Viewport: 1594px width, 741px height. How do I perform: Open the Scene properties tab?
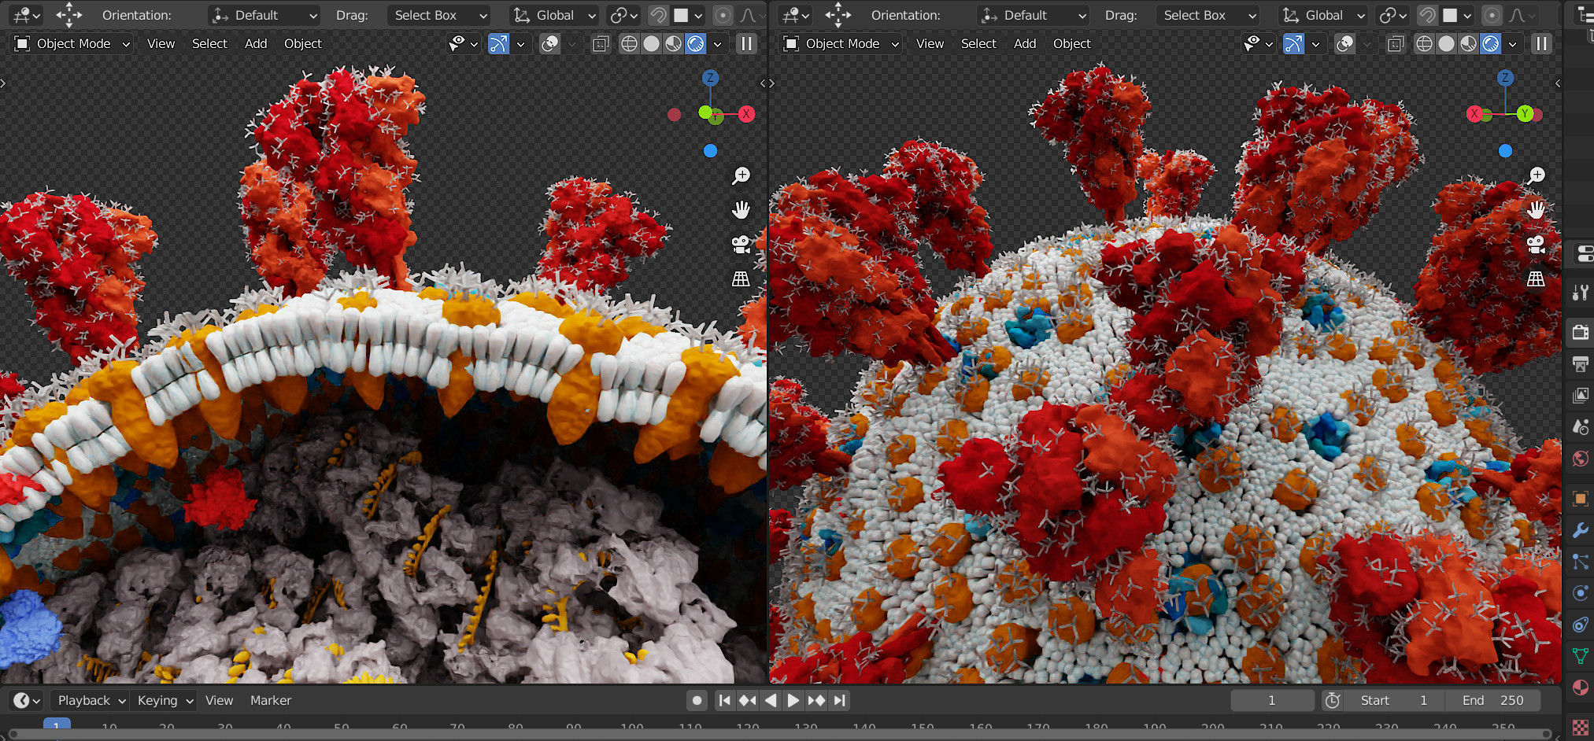coord(1580,427)
